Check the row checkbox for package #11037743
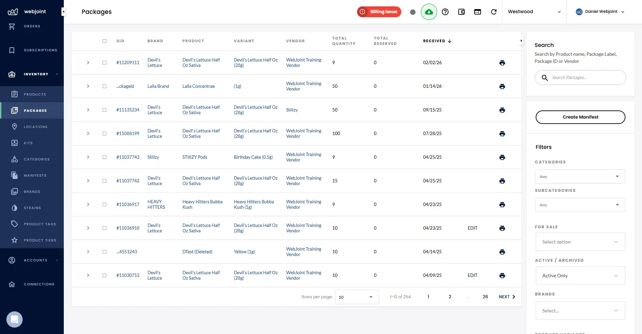This screenshot has width=642, height=334. [x=105, y=157]
